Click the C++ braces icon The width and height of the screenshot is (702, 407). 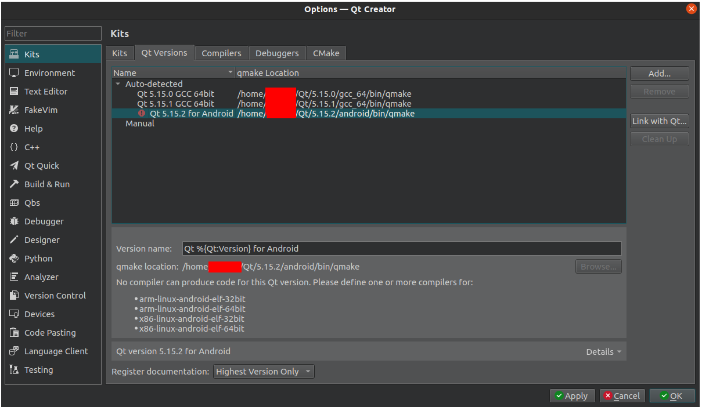coord(15,147)
